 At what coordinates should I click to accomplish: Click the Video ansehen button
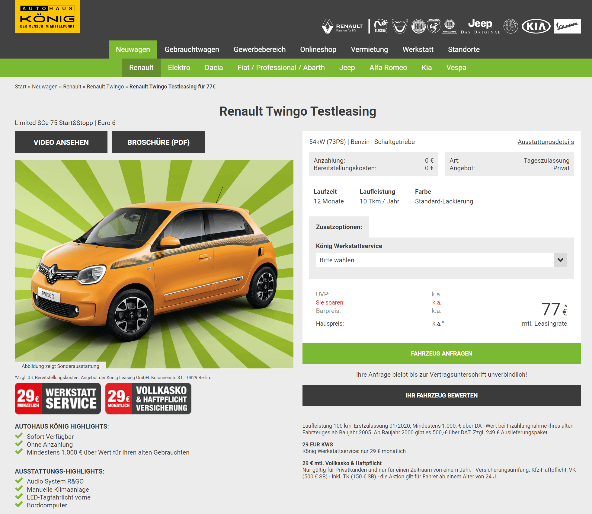pyautogui.click(x=61, y=142)
